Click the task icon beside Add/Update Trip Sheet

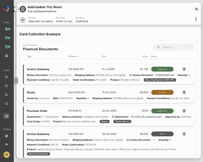pyautogui.click(x=23, y=9)
